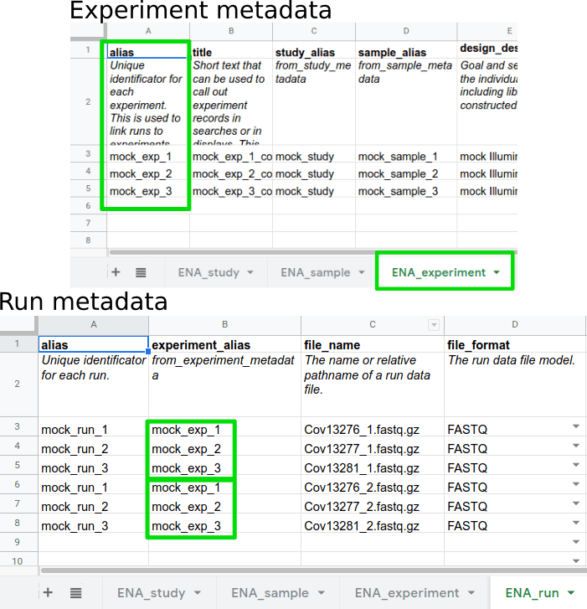Add a new sheet in Experiment metadata spreadsheet

[116, 272]
